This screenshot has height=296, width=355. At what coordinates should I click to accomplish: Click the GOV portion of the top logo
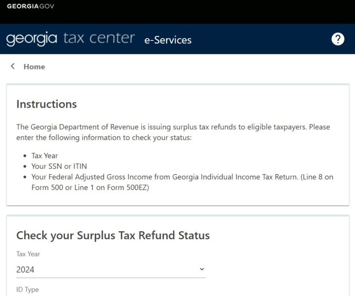click(47, 6)
